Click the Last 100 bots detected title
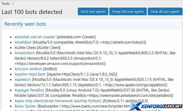183x111 pixels. pos(32,12)
